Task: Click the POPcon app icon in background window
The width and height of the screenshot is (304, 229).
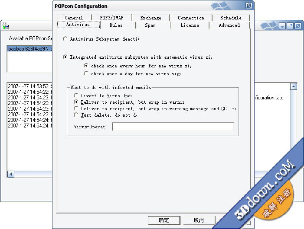Action: click(6, 26)
